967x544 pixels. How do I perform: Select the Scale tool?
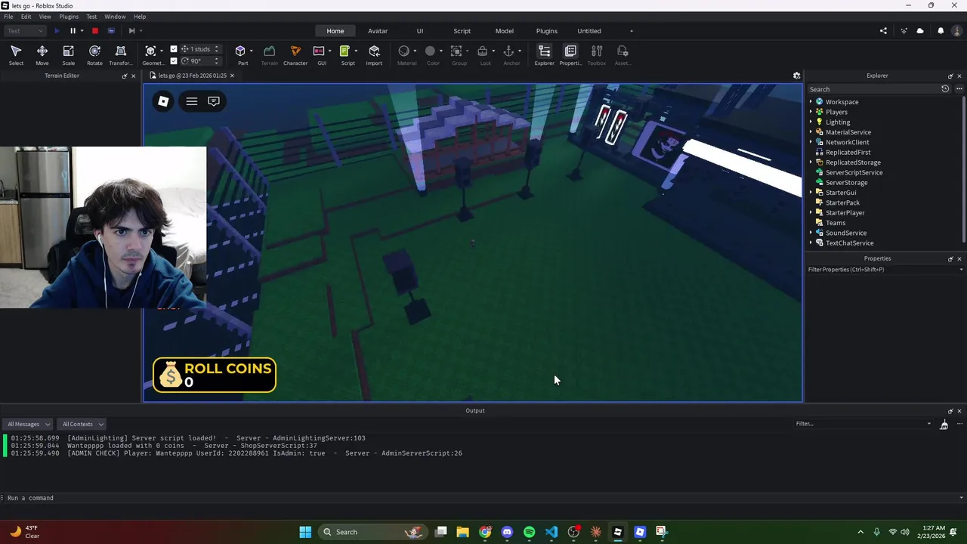pos(68,54)
